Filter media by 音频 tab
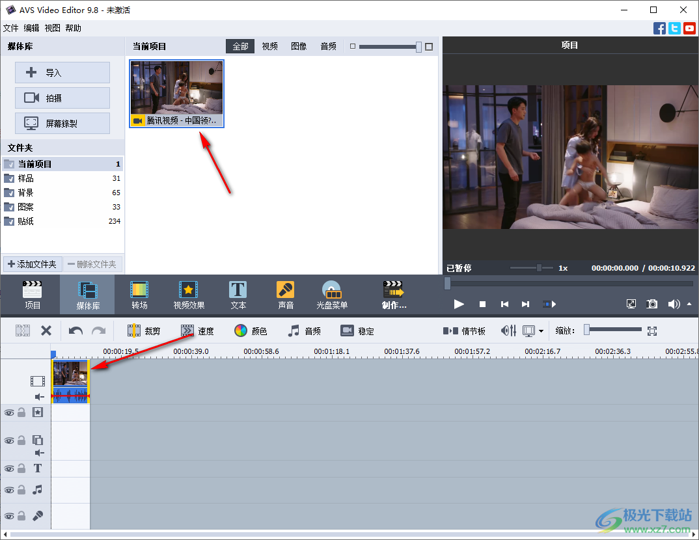 pyautogui.click(x=328, y=46)
